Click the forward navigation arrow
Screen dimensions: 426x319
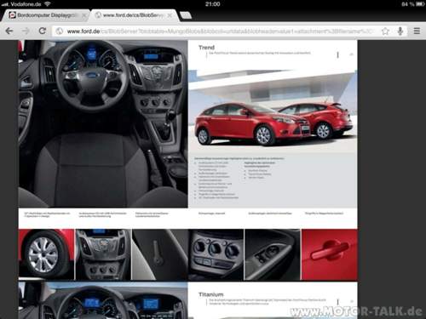[26, 31]
